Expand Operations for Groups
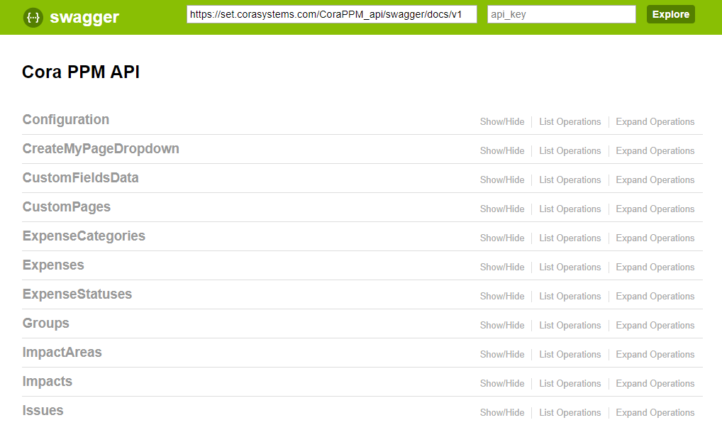Viewport: 722px width, 425px height. (655, 325)
